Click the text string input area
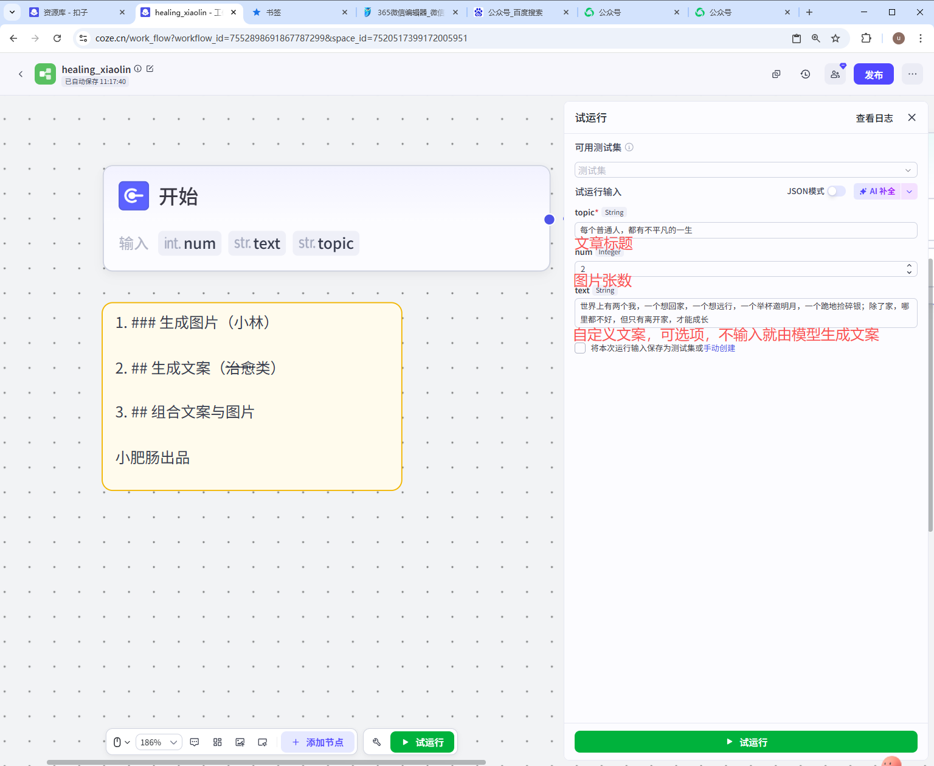 pyautogui.click(x=745, y=313)
